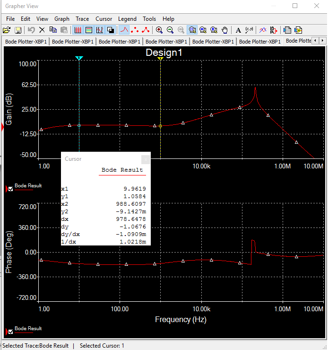This screenshot has width=328, height=350.
Task: Click the Zoom In magnifier icon
Action: (159, 30)
